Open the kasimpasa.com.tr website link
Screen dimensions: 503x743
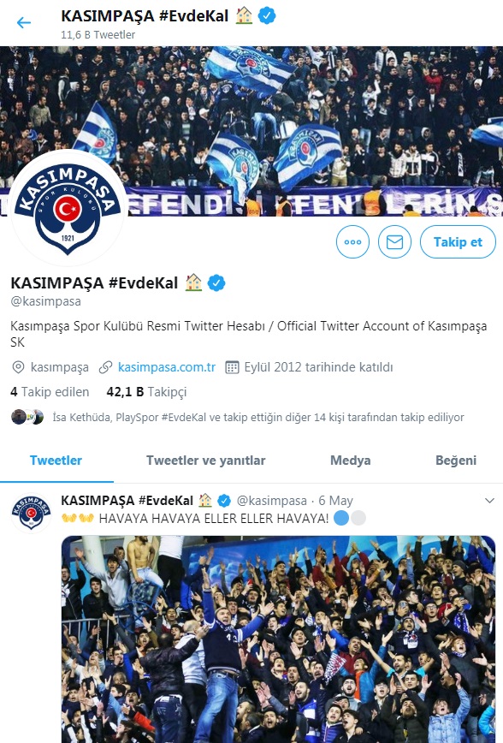(x=167, y=367)
